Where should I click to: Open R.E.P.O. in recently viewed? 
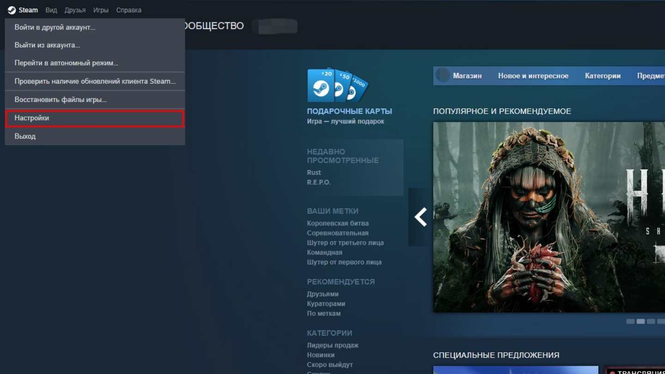tap(319, 182)
